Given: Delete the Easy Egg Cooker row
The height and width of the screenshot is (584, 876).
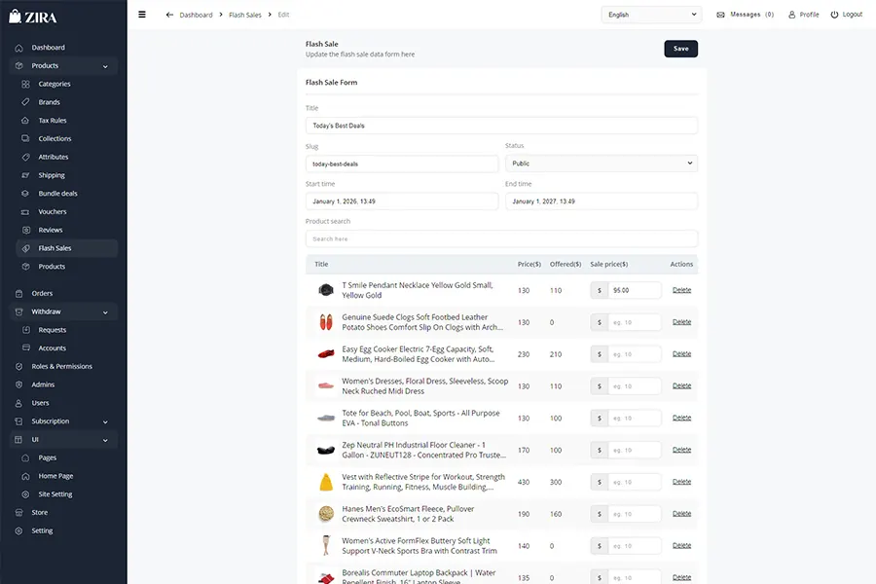Looking at the screenshot, I should 681,353.
